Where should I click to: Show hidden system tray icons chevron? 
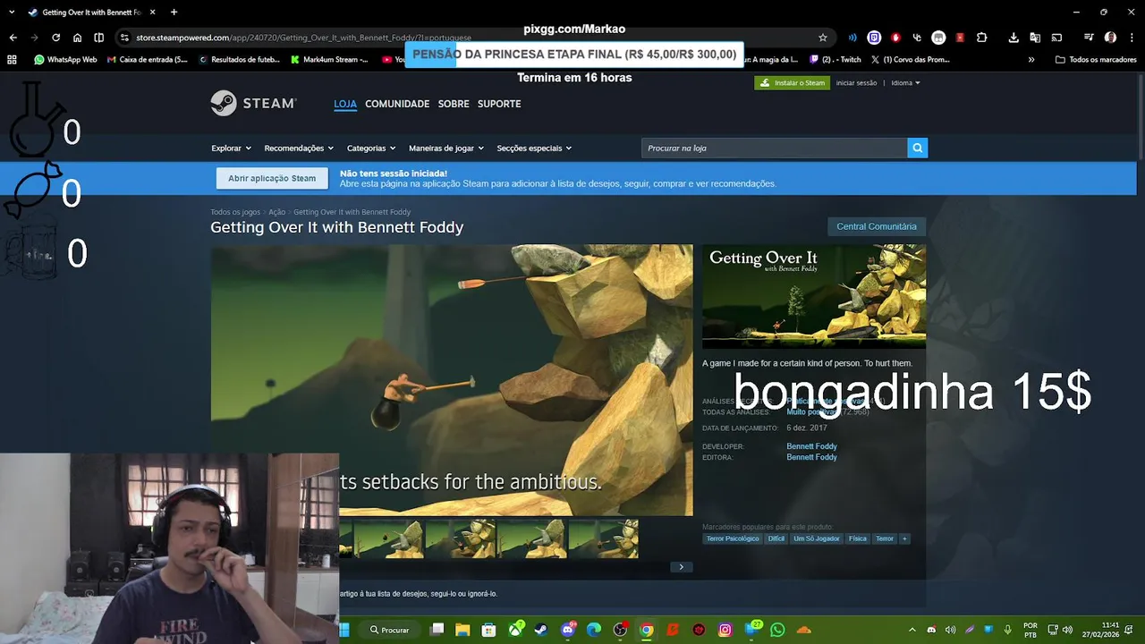click(x=912, y=630)
